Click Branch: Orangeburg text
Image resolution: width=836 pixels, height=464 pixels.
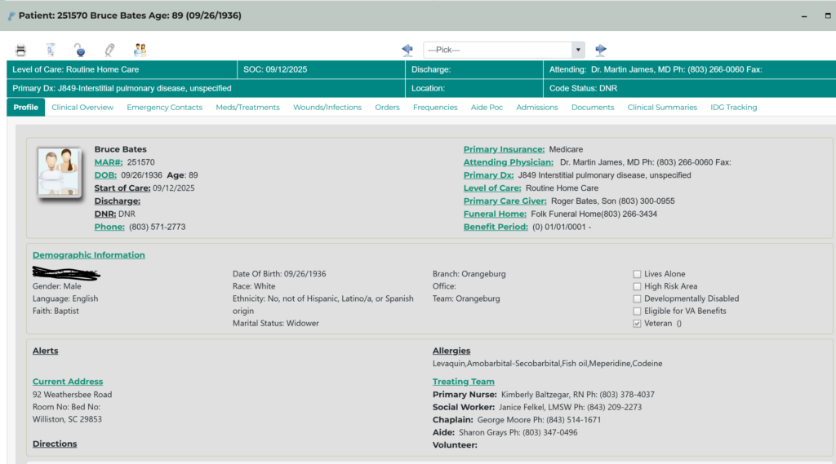(469, 274)
